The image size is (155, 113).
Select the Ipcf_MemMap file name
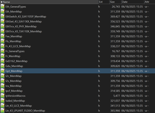[14, 91]
